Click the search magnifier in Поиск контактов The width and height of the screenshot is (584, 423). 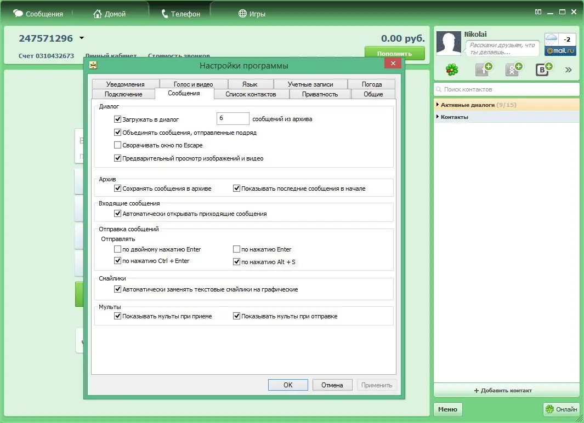pyautogui.click(x=438, y=89)
